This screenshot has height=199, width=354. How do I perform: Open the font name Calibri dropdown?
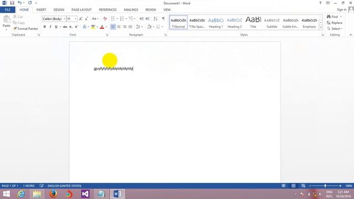[65, 19]
